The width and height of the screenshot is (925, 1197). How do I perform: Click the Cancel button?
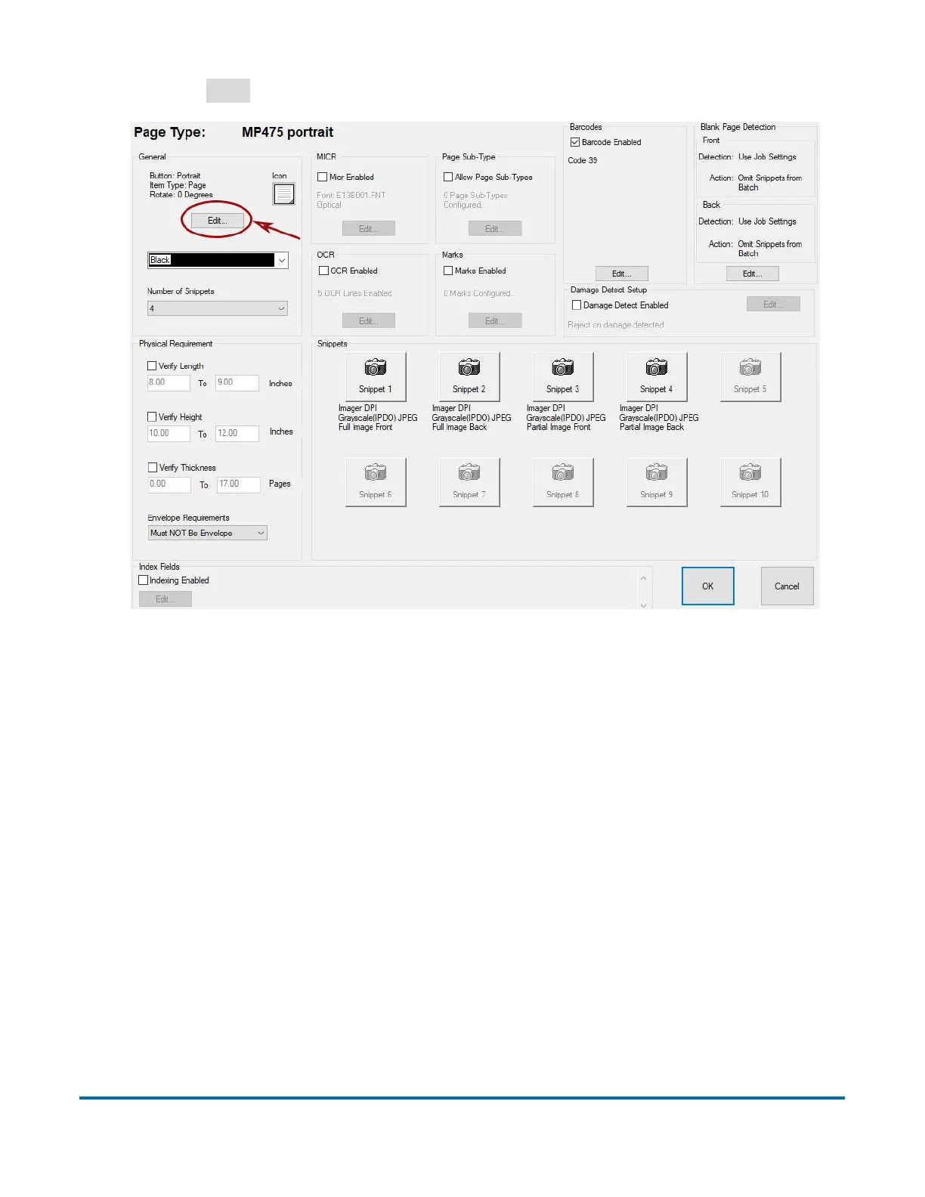pos(787,586)
